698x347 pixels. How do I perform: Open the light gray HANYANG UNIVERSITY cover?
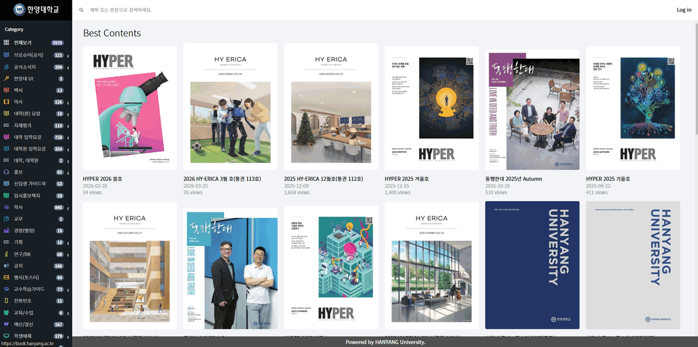pyautogui.click(x=633, y=265)
